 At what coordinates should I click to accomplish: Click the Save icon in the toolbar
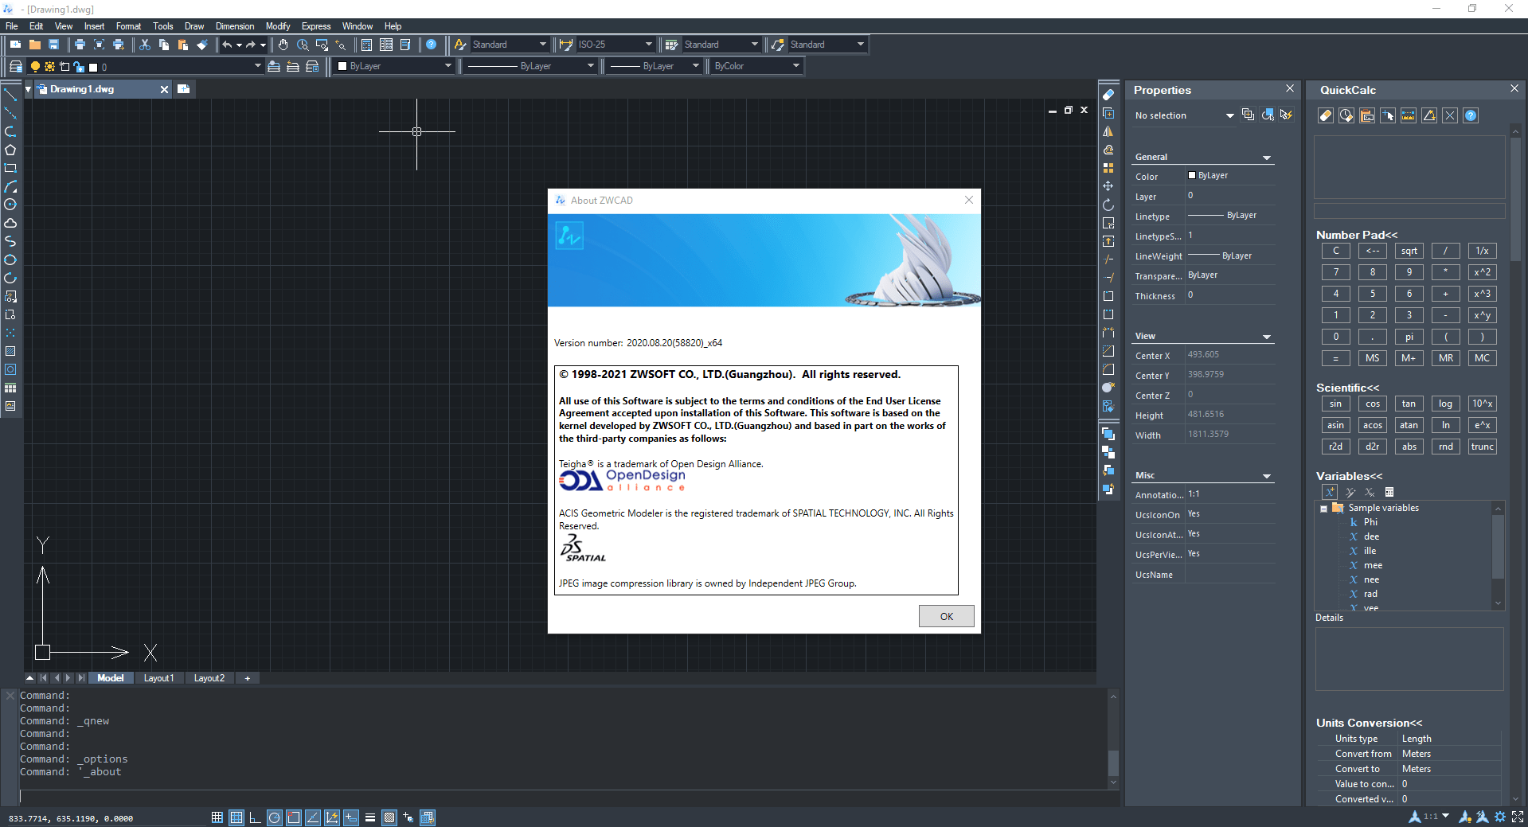pyautogui.click(x=53, y=45)
